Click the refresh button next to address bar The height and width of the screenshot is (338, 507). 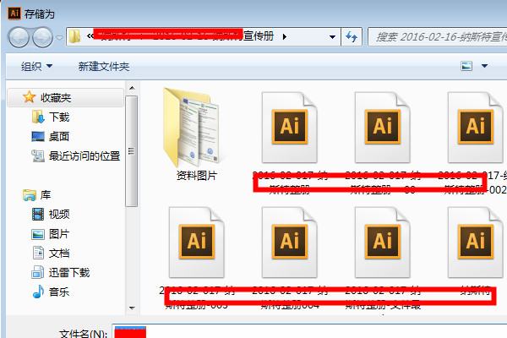(x=352, y=37)
